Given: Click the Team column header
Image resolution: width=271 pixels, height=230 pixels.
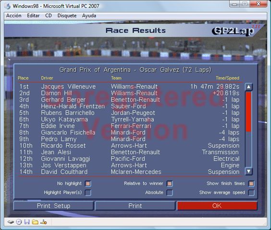Looking at the screenshot, I should coord(116,78).
